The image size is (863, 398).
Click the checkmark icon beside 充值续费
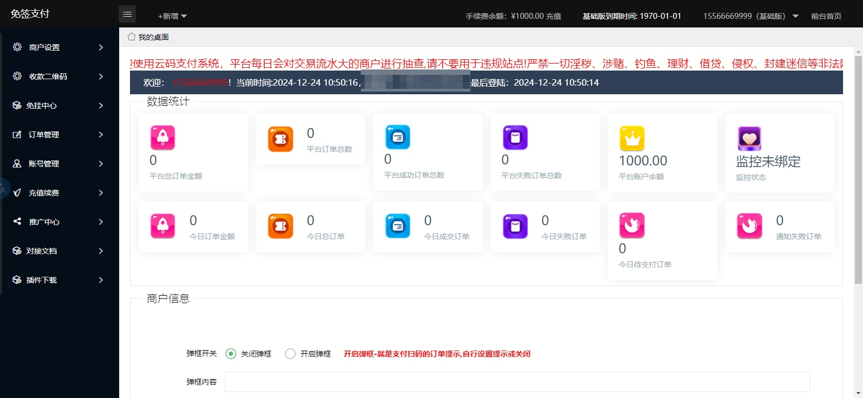17,193
